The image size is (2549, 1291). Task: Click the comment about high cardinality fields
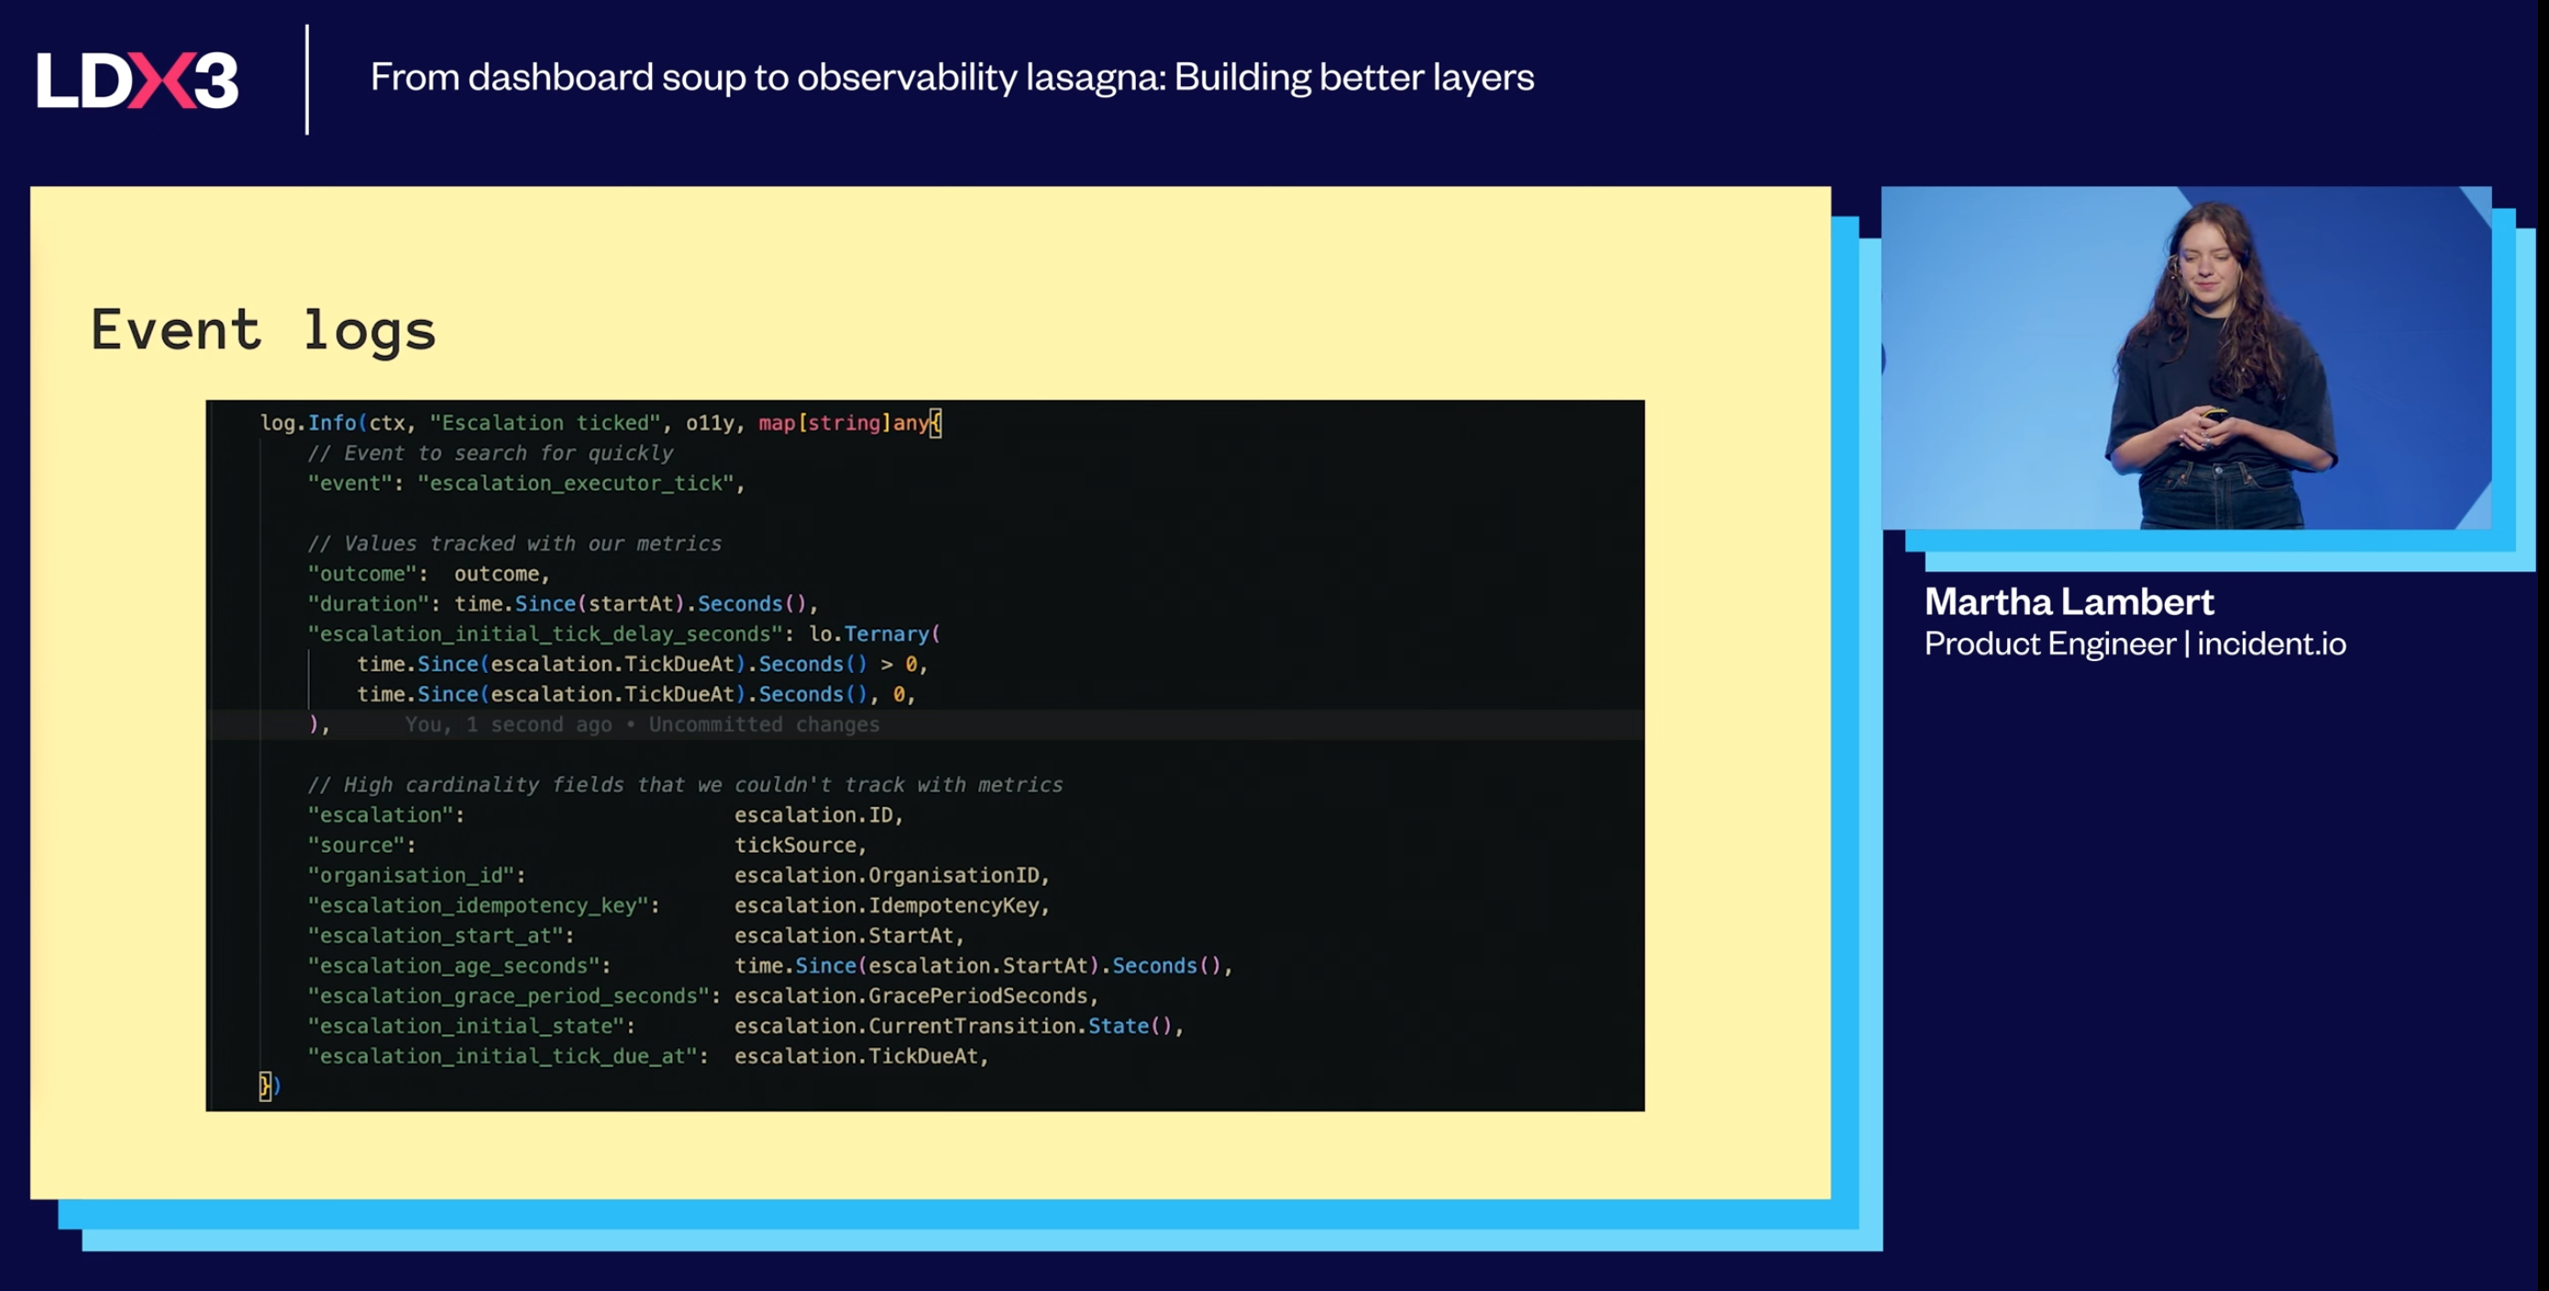[x=685, y=785]
